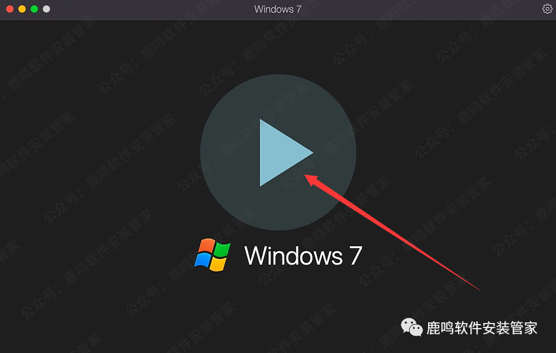Image resolution: width=556 pixels, height=353 pixels.
Task: Click the blue pane of Windows logo
Action: [202, 260]
